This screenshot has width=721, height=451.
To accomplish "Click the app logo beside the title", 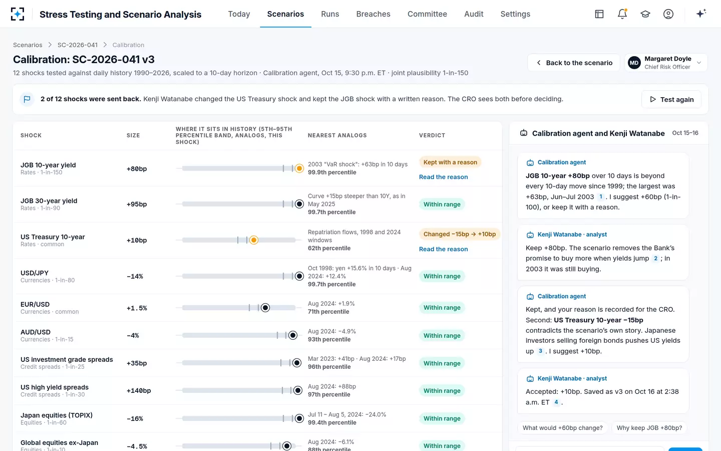I will [18, 14].
